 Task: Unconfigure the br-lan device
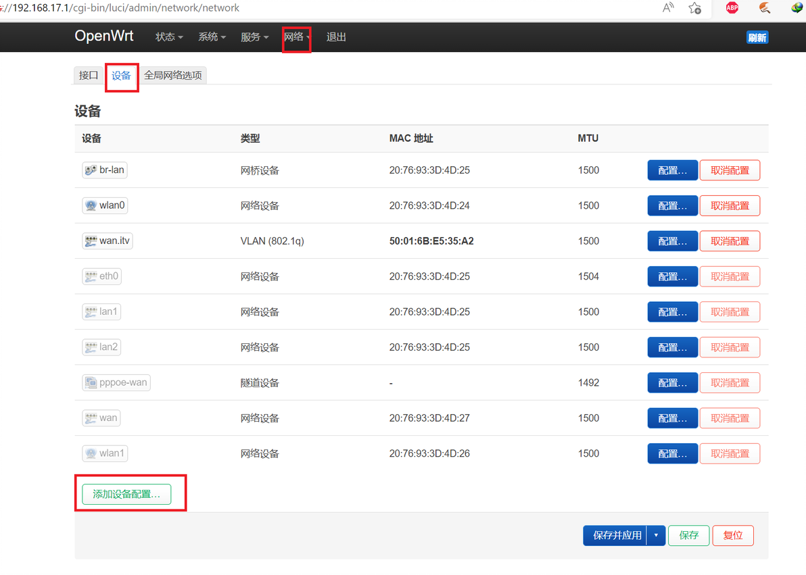pos(730,170)
